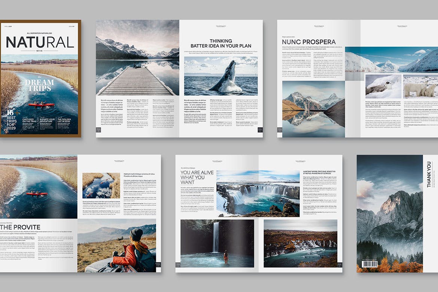Click "Thinking Batter Idea In Your Plan" heading
The height and width of the screenshot is (292, 438).
(x=220, y=43)
